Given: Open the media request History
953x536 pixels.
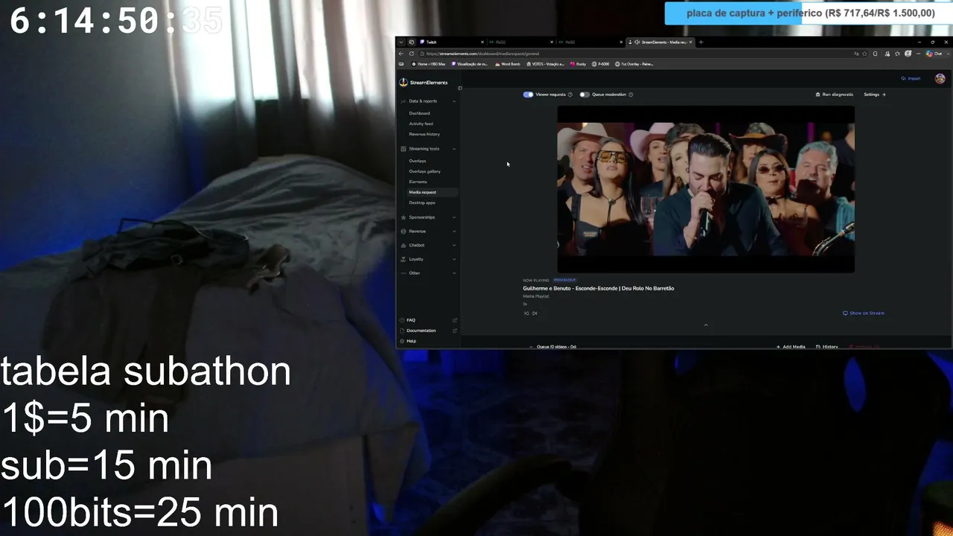Looking at the screenshot, I should (x=827, y=347).
